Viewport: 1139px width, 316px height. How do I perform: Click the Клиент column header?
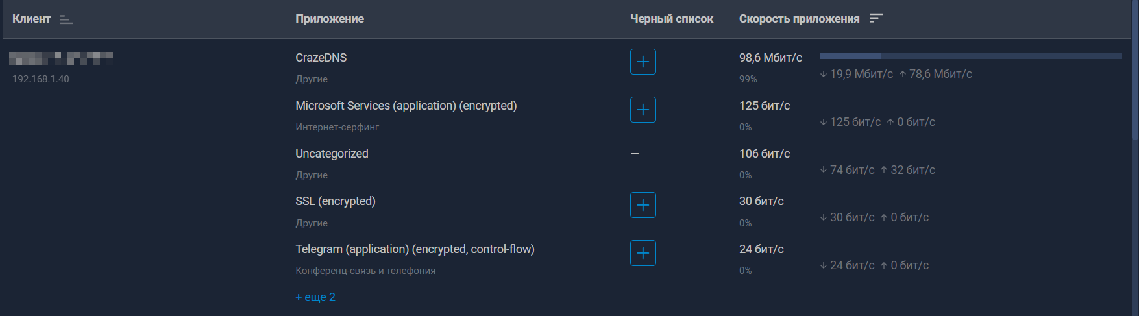pyautogui.click(x=31, y=19)
